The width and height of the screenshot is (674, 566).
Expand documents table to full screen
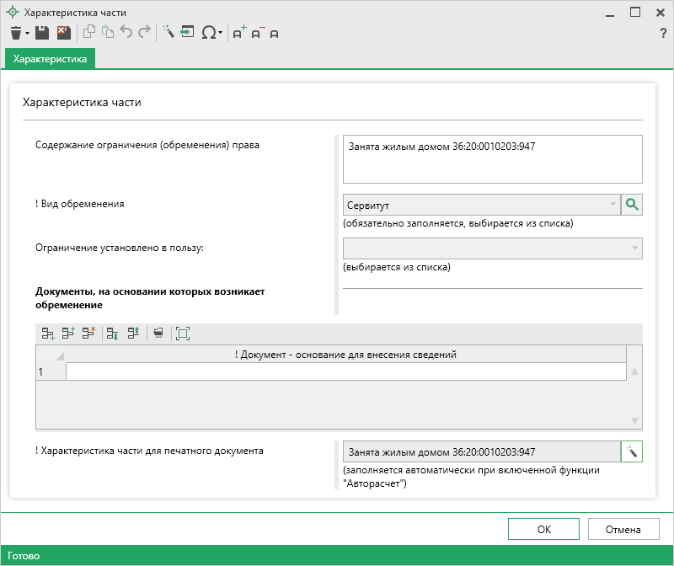182,334
